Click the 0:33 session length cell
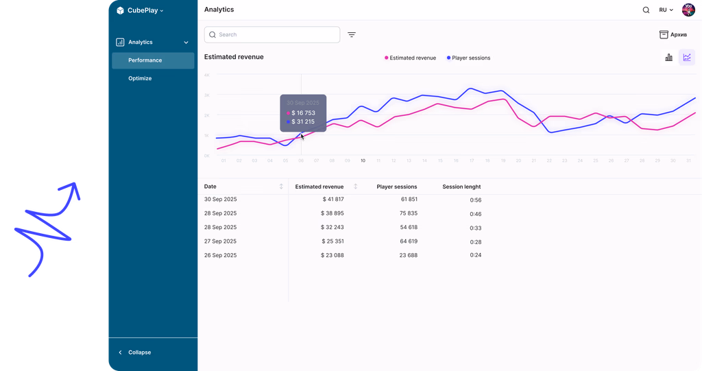The image size is (702, 371). coord(476,228)
